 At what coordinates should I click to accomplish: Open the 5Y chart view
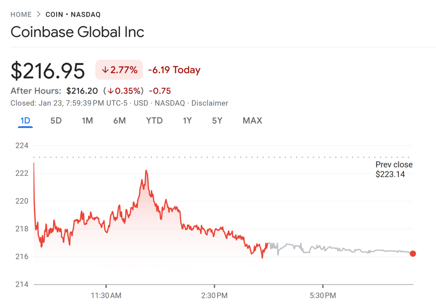pyautogui.click(x=217, y=121)
